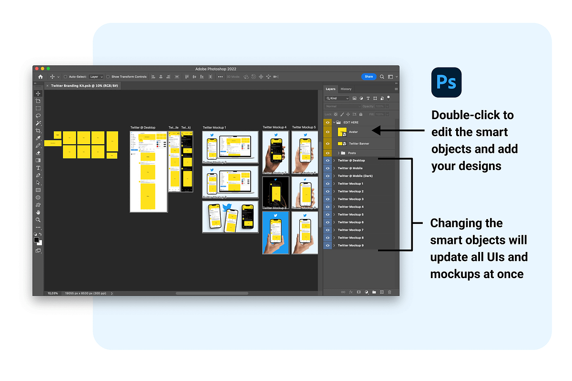Select the Rectangle shape tool
This screenshot has width=572, height=381.
(38, 190)
